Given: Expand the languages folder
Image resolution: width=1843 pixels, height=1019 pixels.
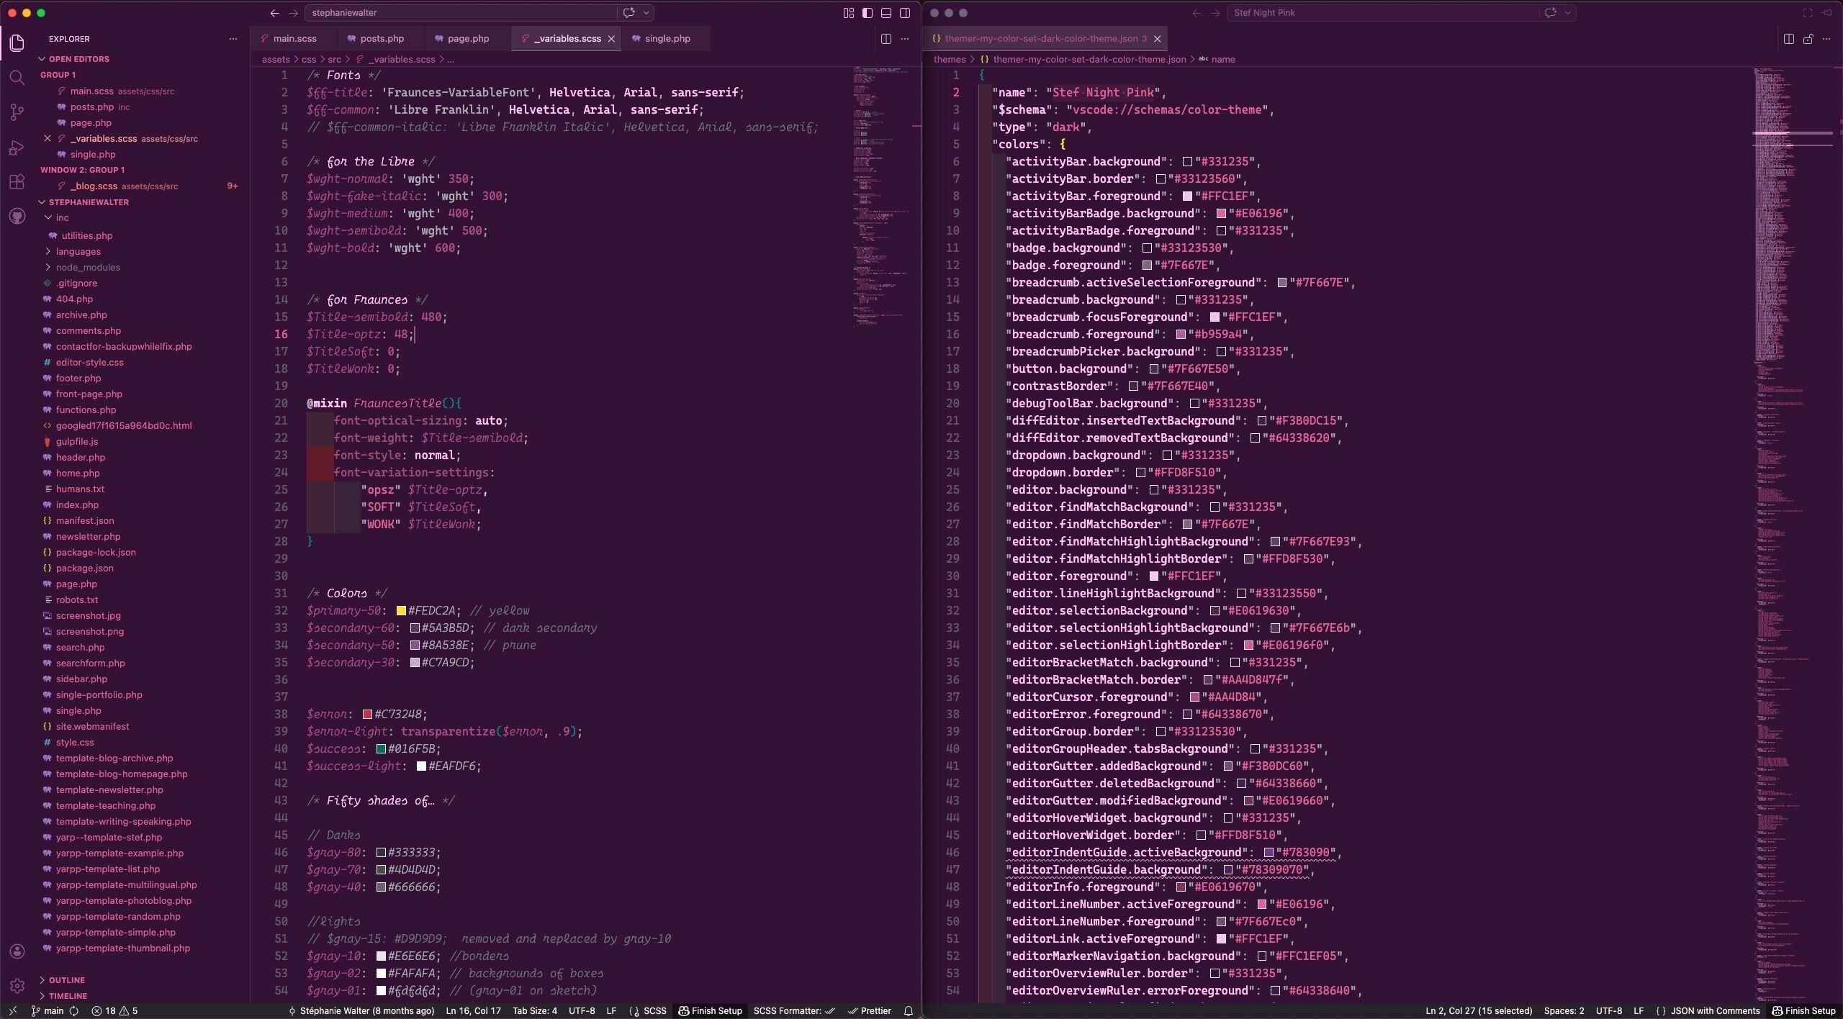Looking at the screenshot, I should point(78,251).
